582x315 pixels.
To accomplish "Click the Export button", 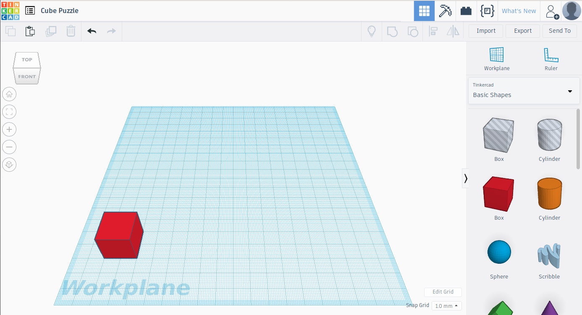I will 523,31.
